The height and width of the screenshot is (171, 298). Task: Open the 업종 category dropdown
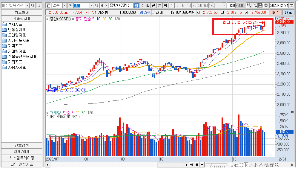(64, 5)
